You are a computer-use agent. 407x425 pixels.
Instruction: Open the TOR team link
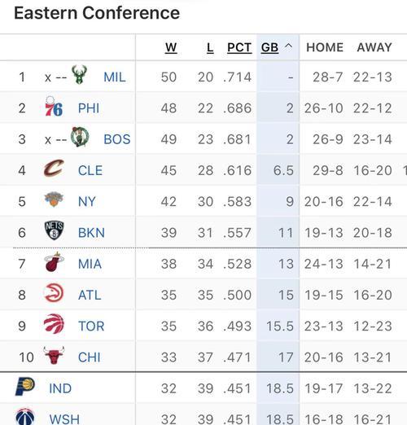pos(91,326)
